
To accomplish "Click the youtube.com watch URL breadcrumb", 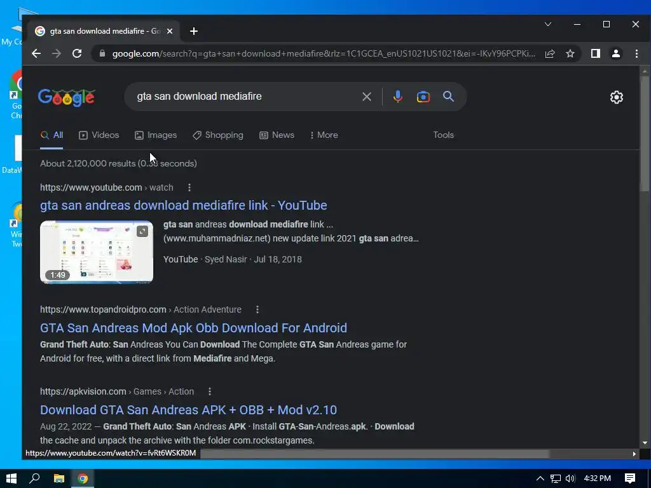I will [x=106, y=187].
